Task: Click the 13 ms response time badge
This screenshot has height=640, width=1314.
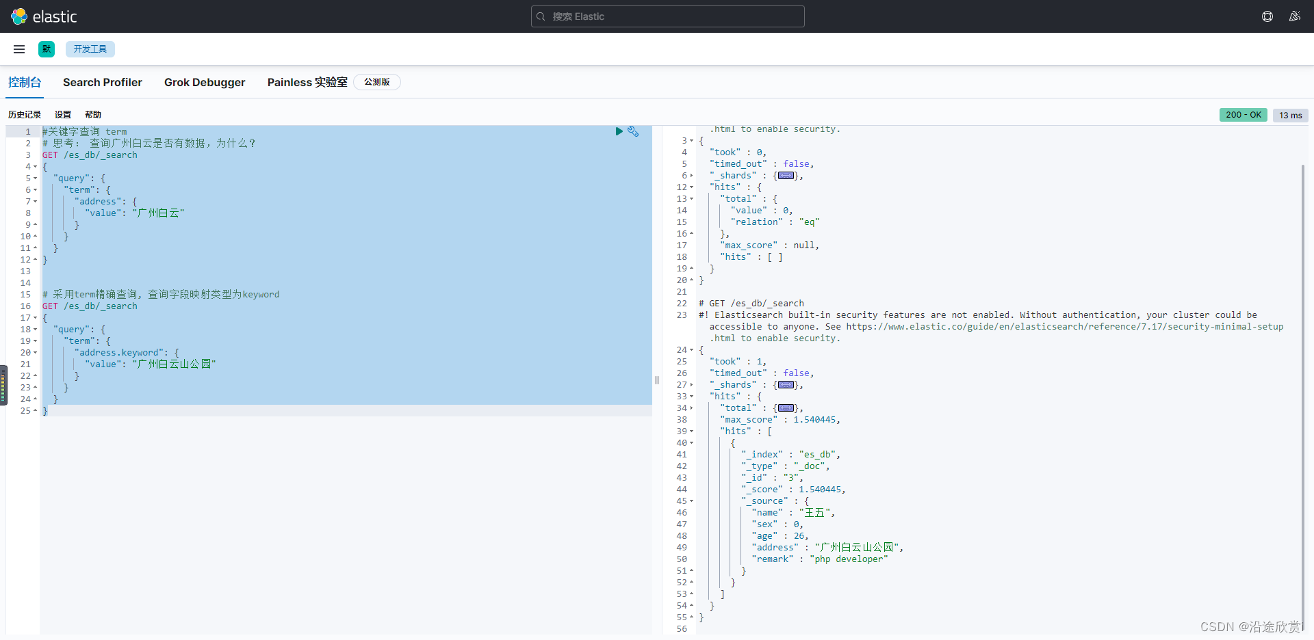Action: 1291,116
